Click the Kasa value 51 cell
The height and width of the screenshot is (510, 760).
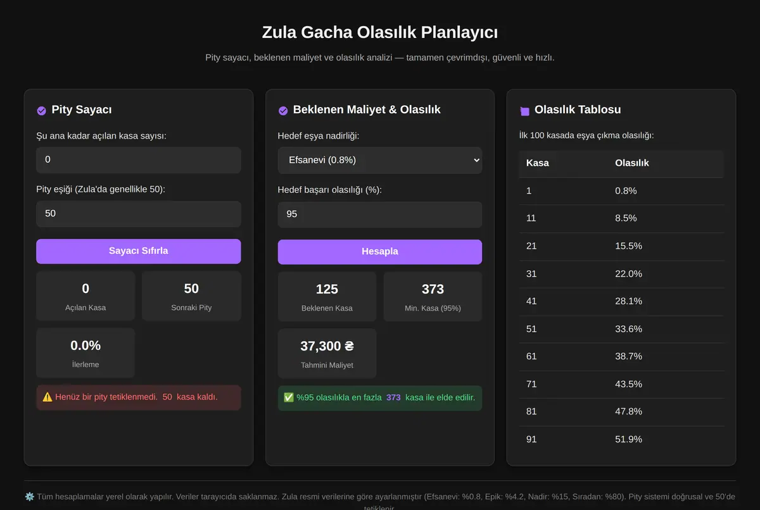point(563,329)
